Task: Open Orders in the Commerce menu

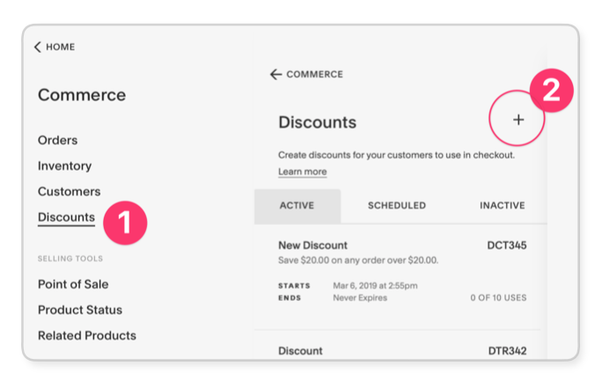Action: coord(57,140)
